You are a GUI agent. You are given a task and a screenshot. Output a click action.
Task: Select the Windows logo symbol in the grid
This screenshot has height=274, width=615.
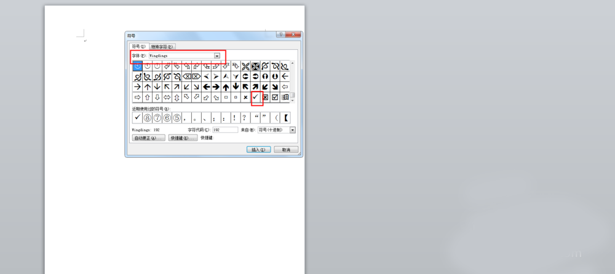(x=285, y=97)
